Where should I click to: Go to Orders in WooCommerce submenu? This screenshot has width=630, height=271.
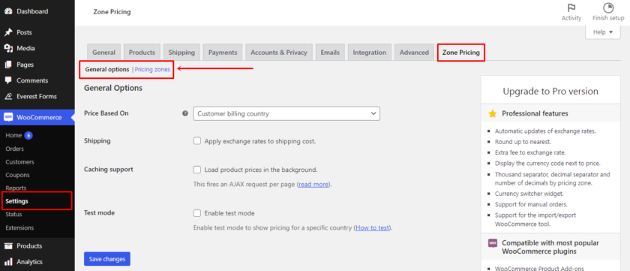point(15,149)
